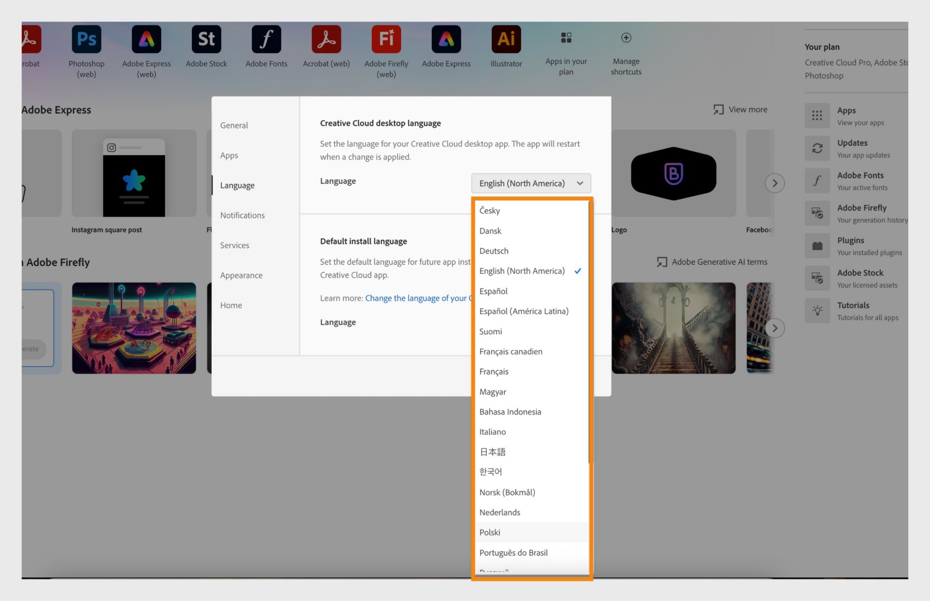Open Photoshop (web) from the apps toolbar
The height and width of the screenshot is (601, 930).
[86, 39]
